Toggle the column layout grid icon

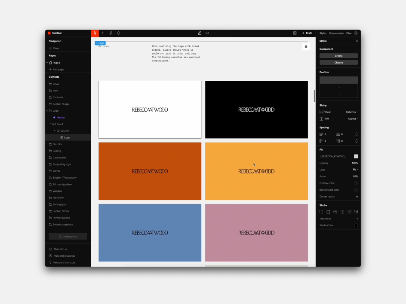coord(295,33)
